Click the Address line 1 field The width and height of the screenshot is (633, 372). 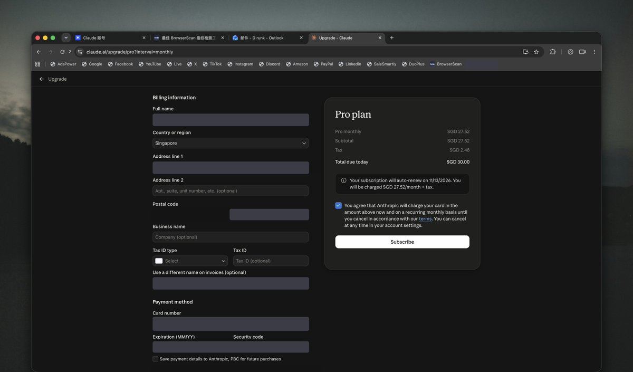click(231, 168)
